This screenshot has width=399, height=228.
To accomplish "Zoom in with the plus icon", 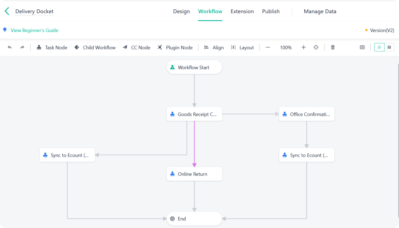I will 304,48.
